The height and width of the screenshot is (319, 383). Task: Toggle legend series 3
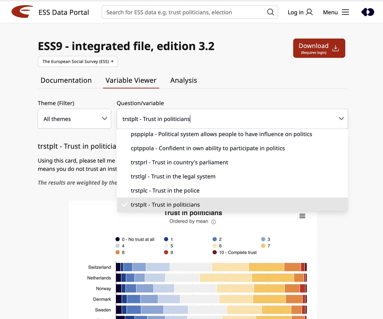pos(266,239)
